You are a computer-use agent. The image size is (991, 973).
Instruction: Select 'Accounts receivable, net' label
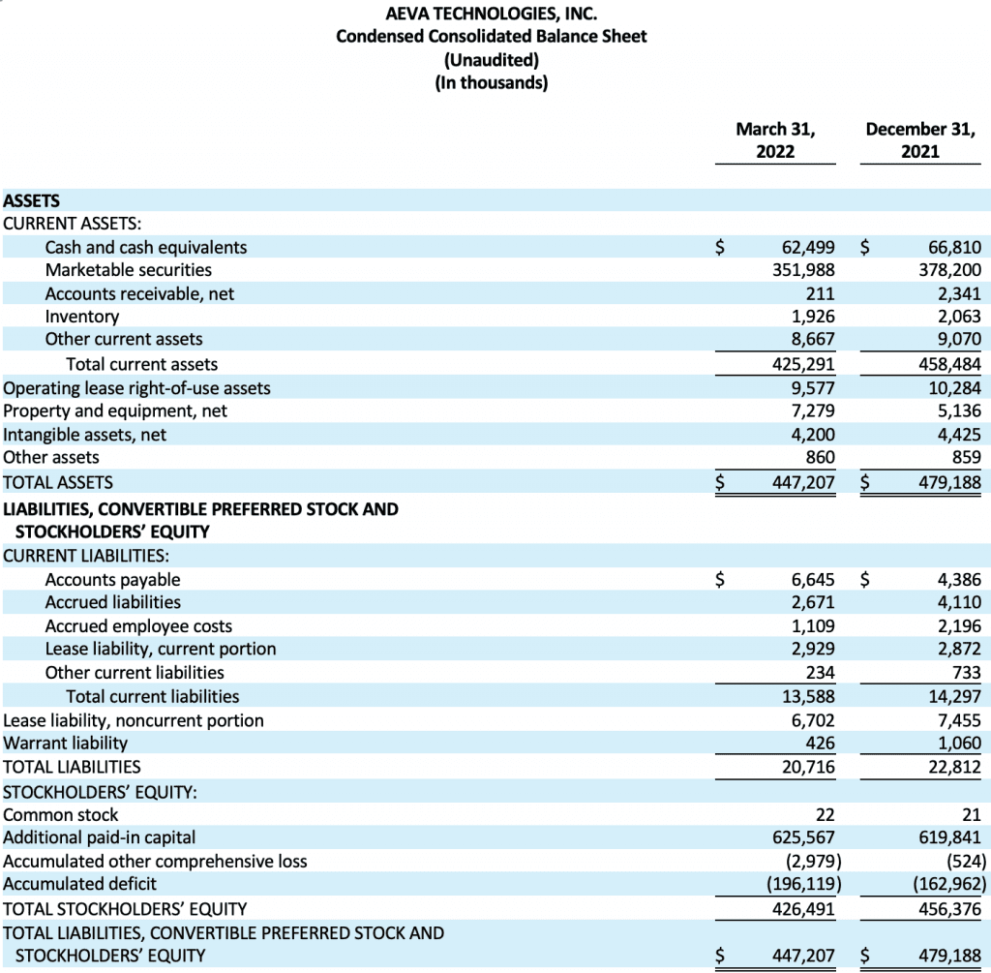[139, 294]
